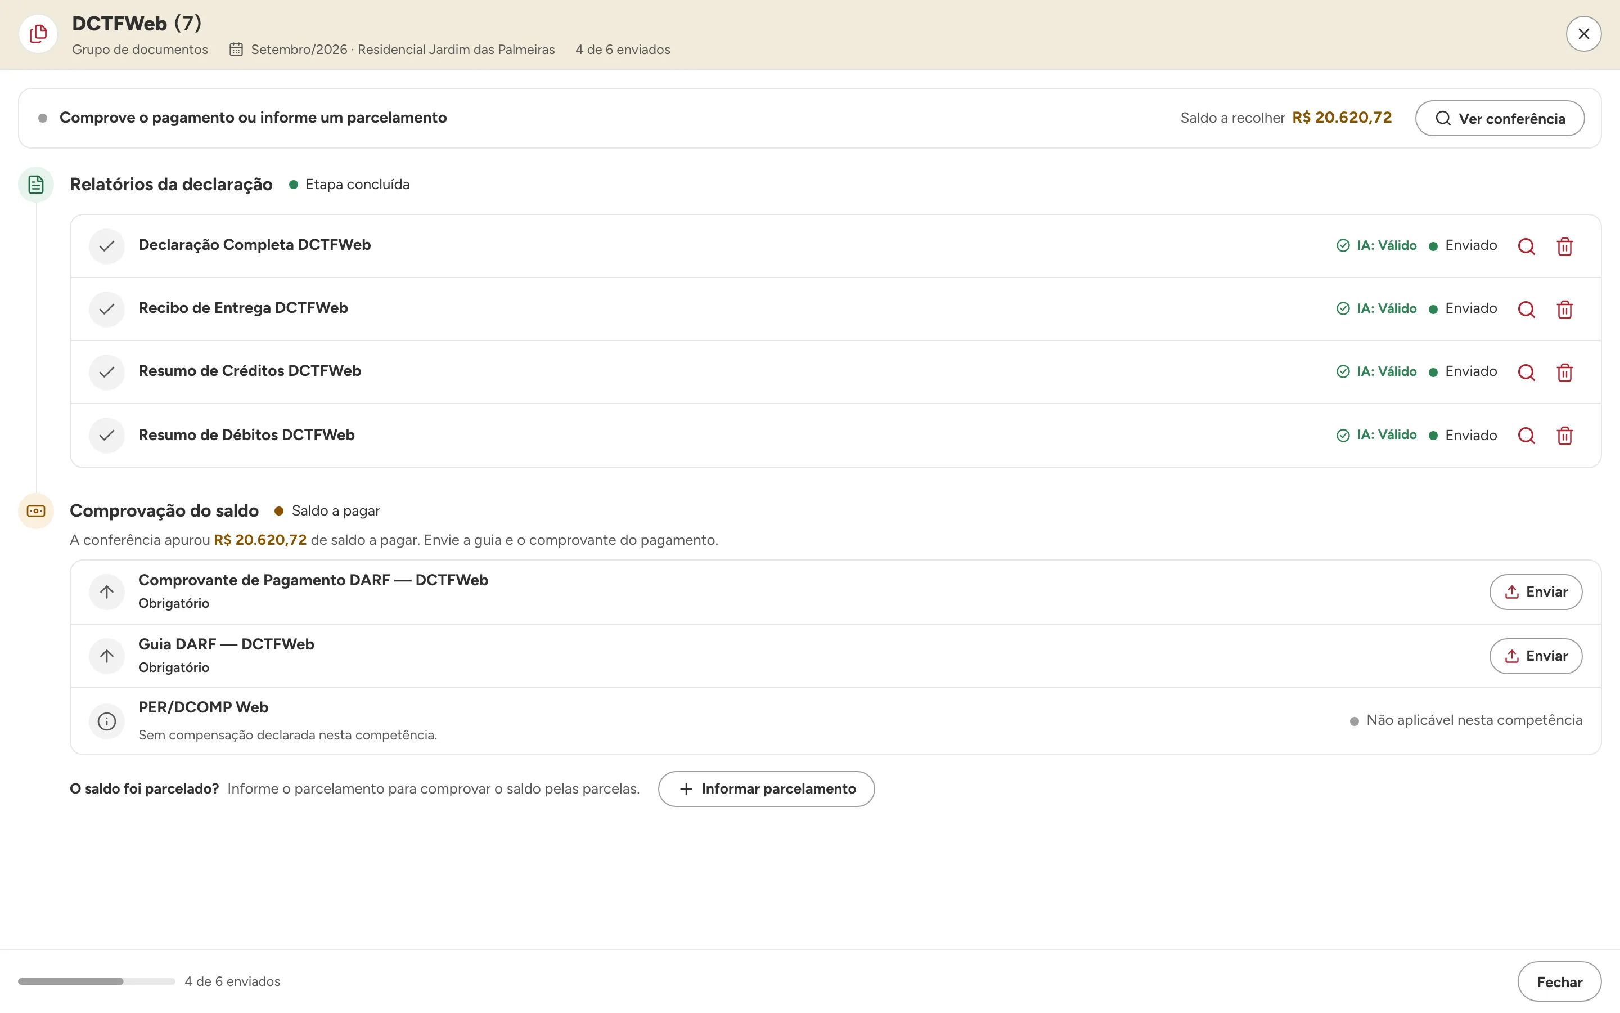Click Fechar button in footer
1620x1013 pixels.
1559,981
